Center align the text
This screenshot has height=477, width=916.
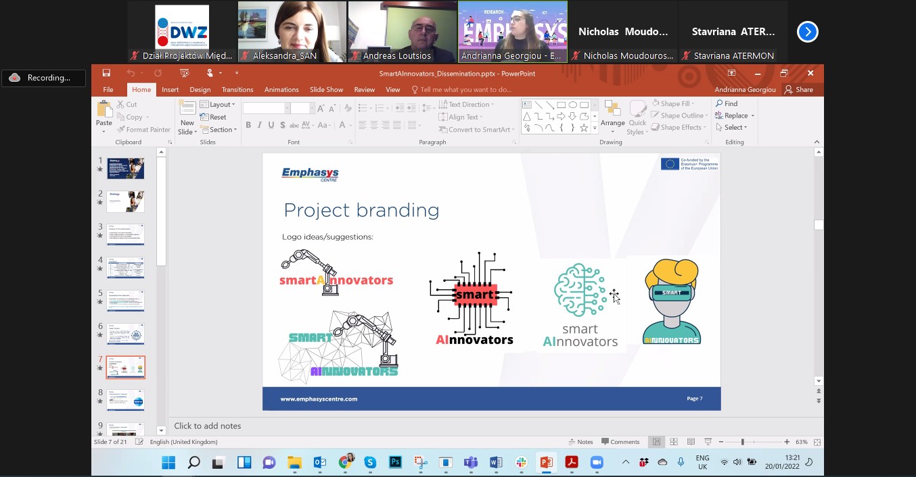(x=374, y=125)
